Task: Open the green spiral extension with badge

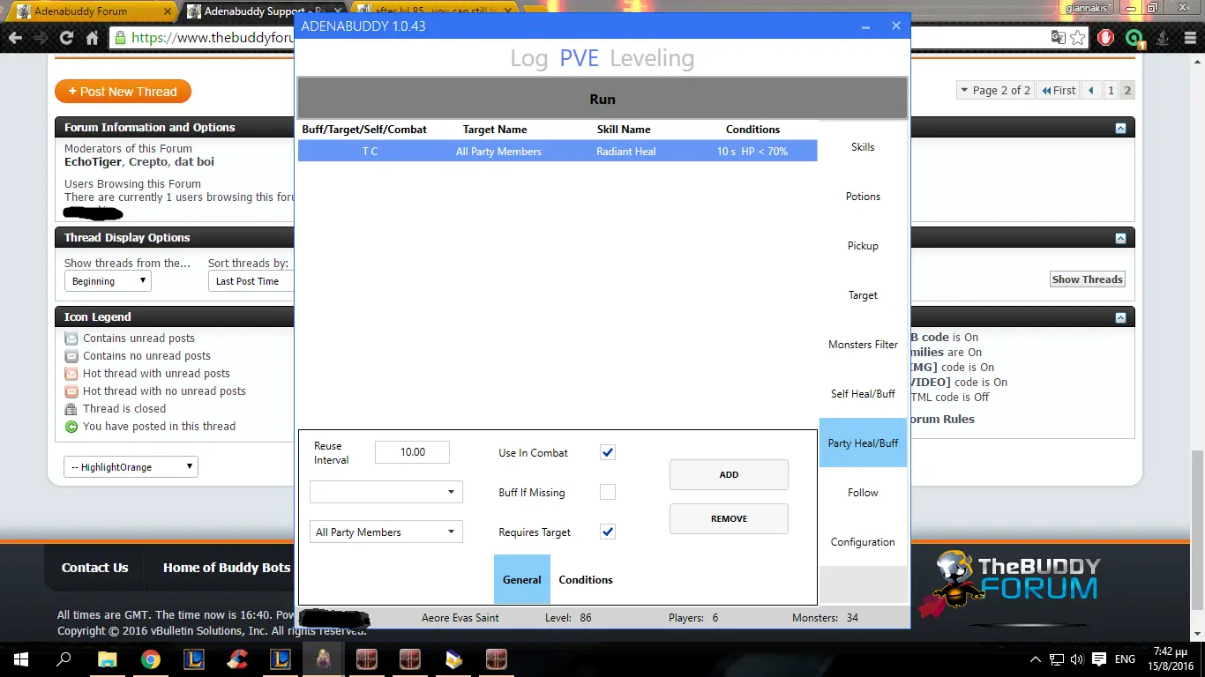Action: [x=1135, y=38]
